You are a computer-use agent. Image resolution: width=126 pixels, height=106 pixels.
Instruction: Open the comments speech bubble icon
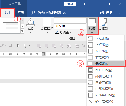point(120,12)
